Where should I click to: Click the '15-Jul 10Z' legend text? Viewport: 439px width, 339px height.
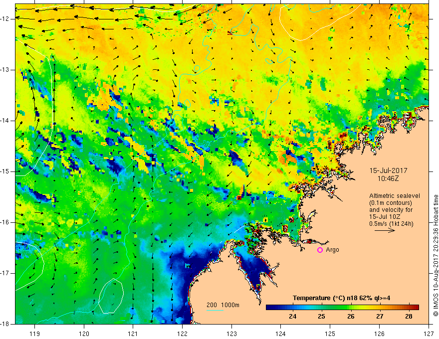[x=385, y=217]
